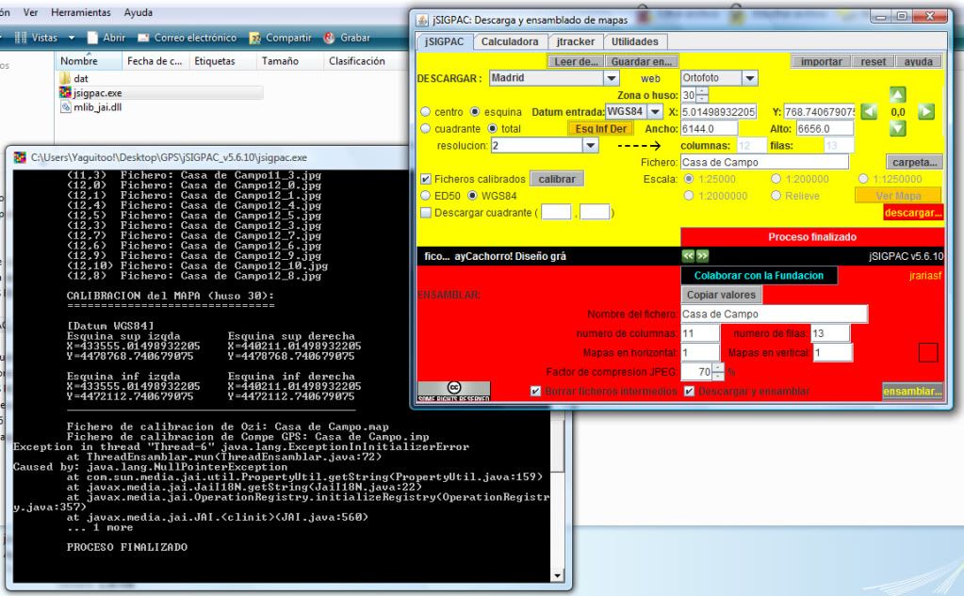The height and width of the screenshot is (596, 964).
Task: Click Grabar in Explorer toolbar
Action: pos(347,38)
